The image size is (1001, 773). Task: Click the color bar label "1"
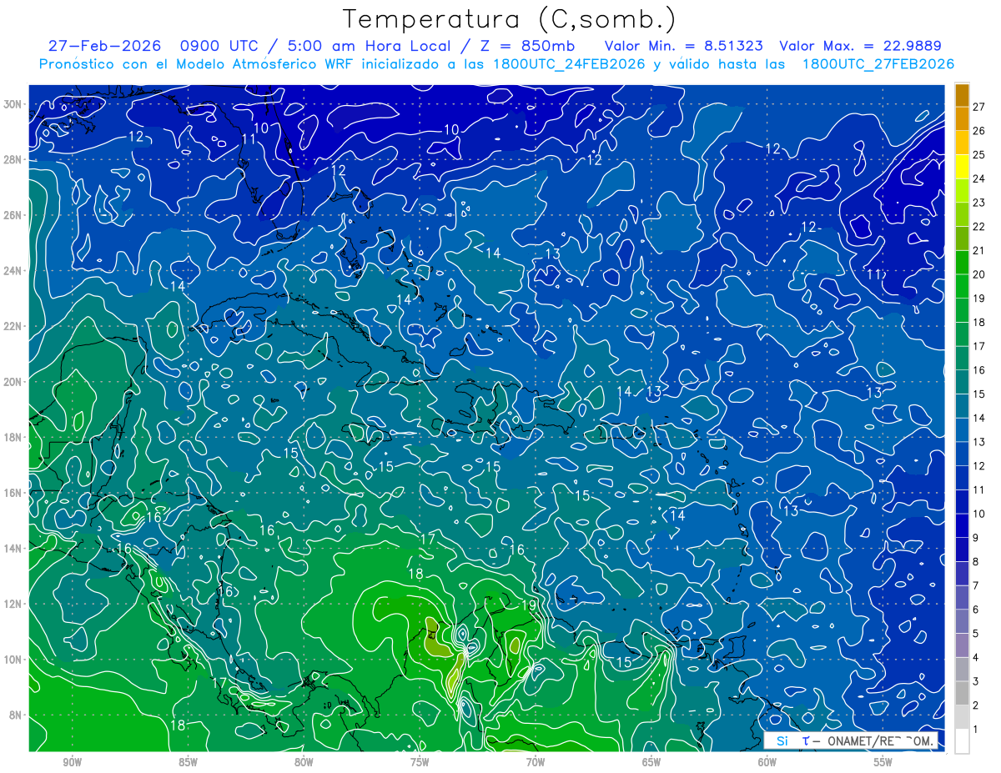(977, 730)
